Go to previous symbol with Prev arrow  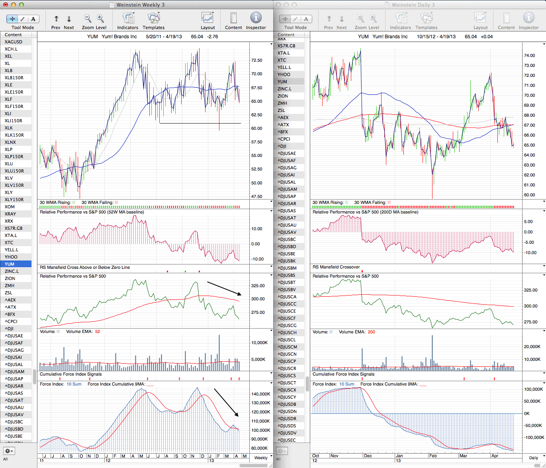56,19
